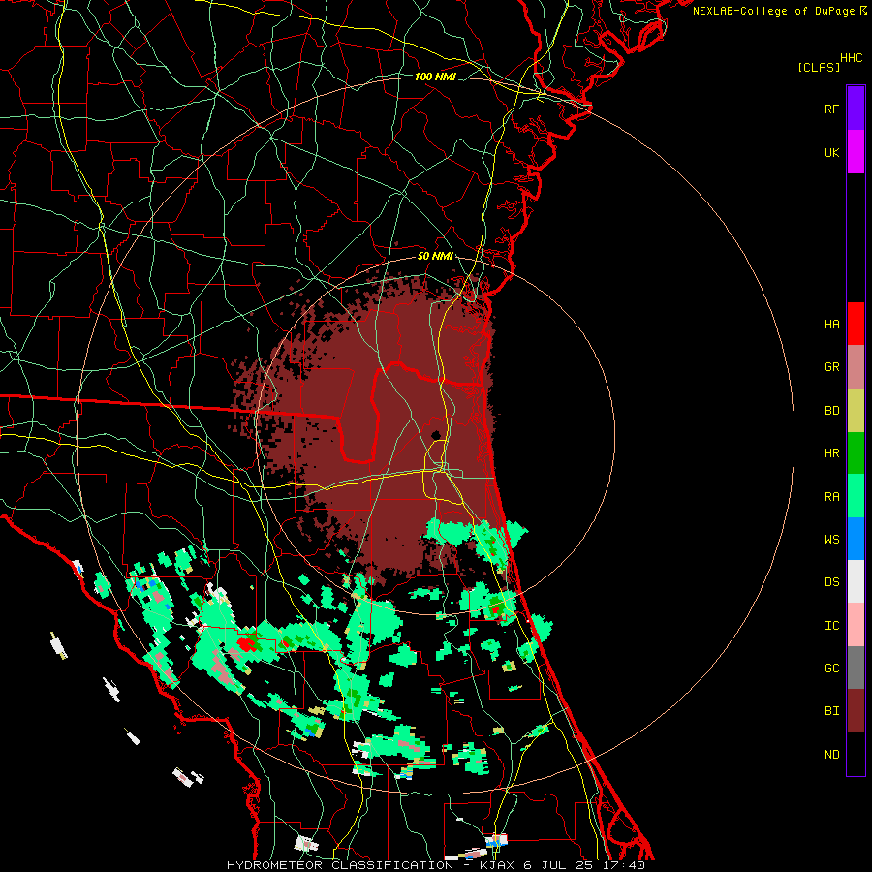The height and width of the screenshot is (872, 872).
Task: Click the DS legend label
Action: (831, 582)
